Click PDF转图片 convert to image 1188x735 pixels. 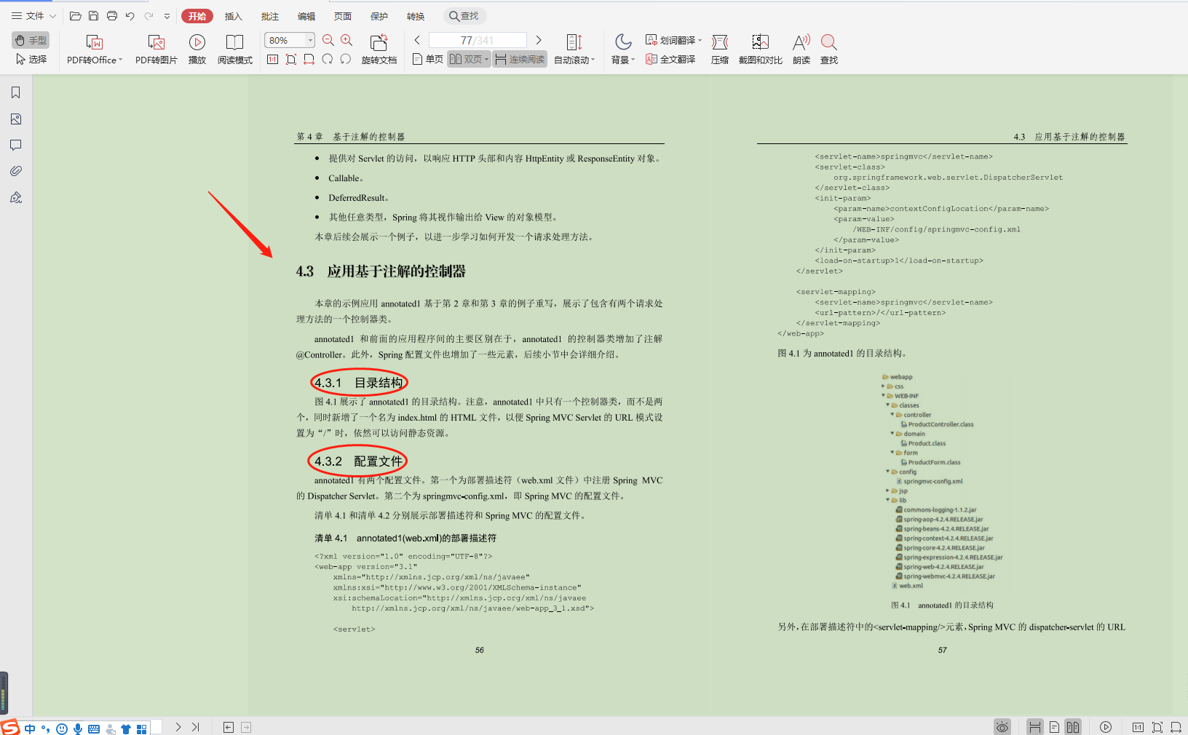157,49
